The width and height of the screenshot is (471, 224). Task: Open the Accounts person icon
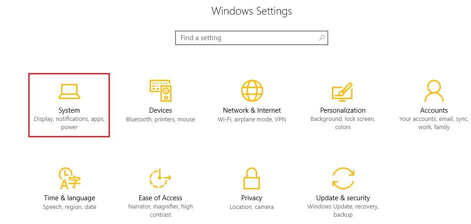point(434,90)
